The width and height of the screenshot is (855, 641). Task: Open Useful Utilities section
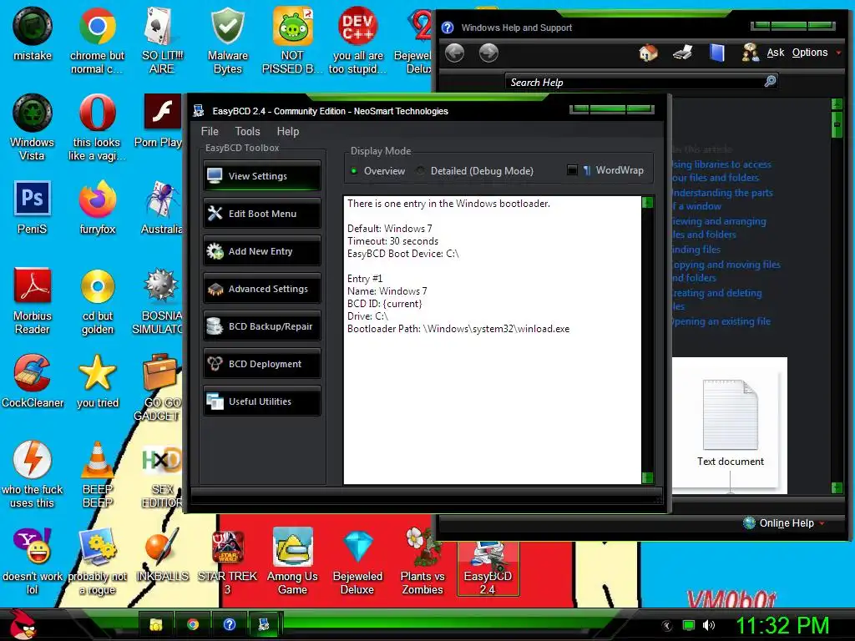click(x=261, y=401)
